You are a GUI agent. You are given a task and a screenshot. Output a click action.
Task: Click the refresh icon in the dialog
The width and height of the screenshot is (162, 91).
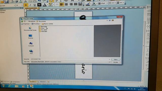point(110,20)
